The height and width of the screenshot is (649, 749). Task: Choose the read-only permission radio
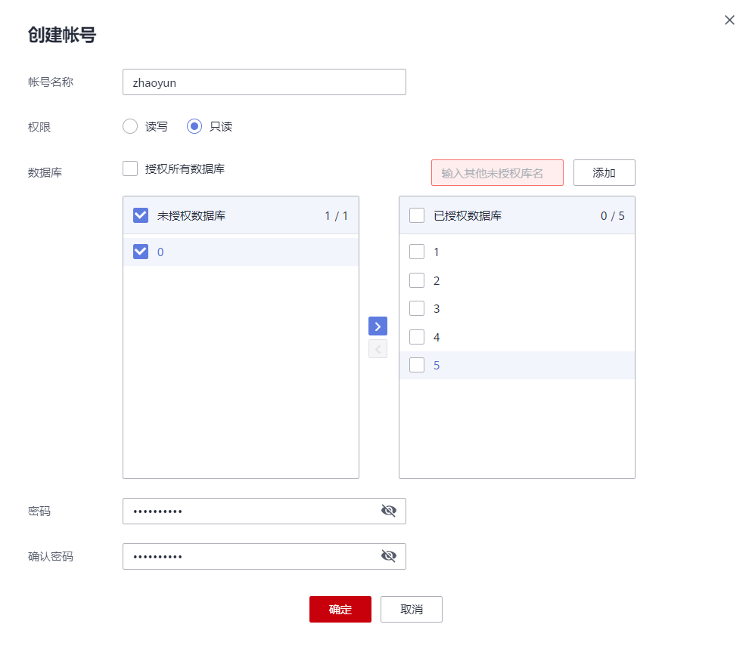pos(194,126)
